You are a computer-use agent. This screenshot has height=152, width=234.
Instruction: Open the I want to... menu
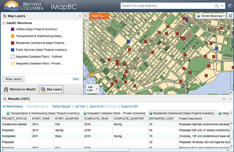click(99, 16)
